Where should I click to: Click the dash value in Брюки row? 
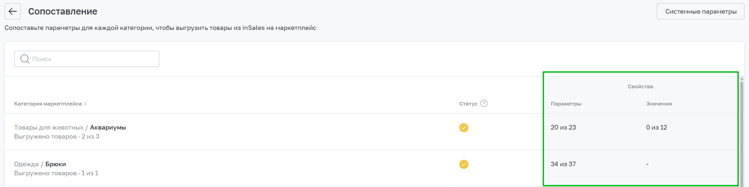point(647,164)
